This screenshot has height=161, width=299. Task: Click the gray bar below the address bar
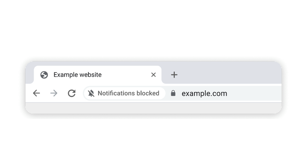153,108
